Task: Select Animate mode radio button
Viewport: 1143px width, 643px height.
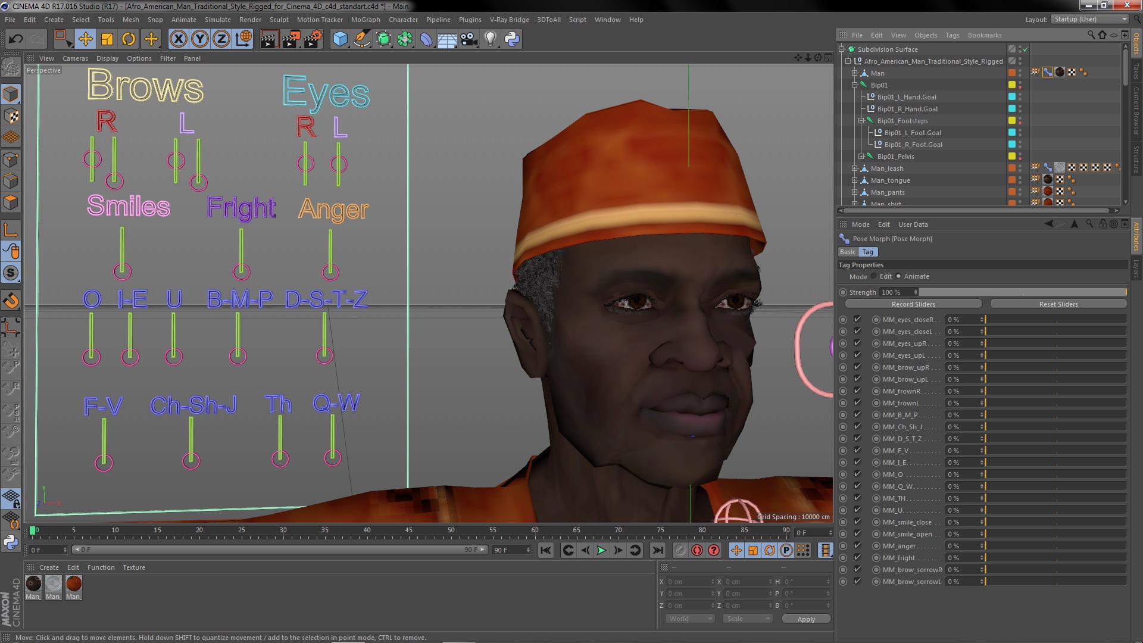Action: (x=898, y=276)
